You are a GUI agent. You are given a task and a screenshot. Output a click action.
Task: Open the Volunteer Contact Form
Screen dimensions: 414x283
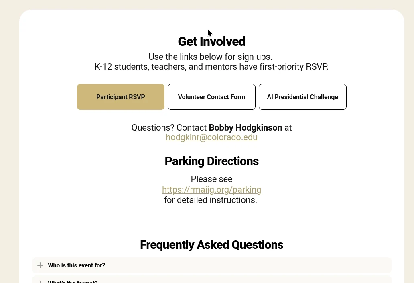pos(211,97)
